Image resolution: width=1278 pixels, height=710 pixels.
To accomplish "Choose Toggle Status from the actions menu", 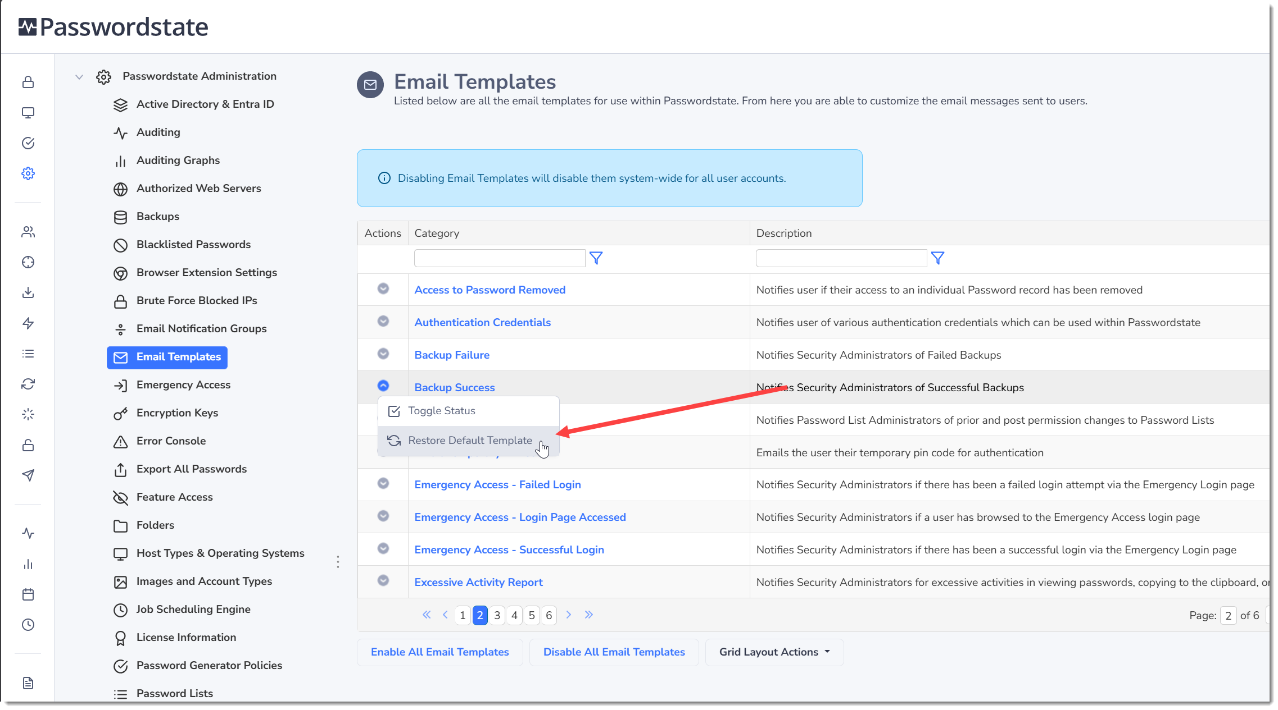I will (x=469, y=411).
